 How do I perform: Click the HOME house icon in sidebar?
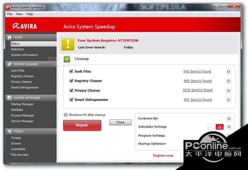(10, 37)
